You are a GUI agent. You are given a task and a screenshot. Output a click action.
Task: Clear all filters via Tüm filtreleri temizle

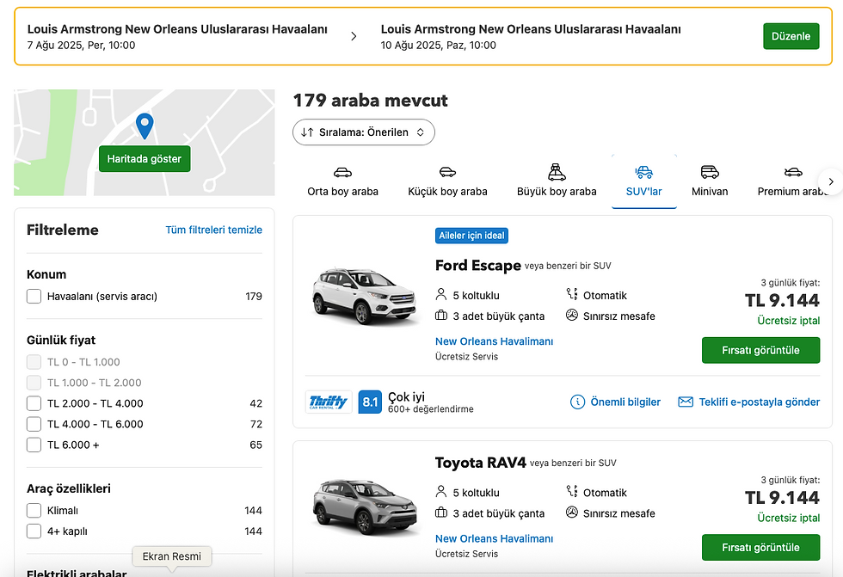214,230
